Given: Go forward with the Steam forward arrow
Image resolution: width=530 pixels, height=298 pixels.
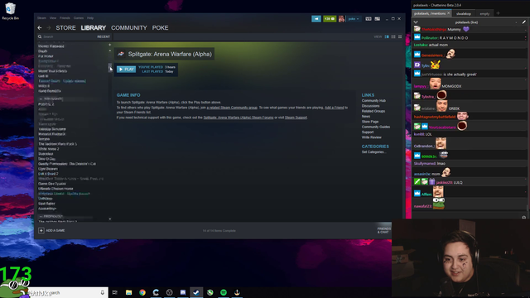Looking at the screenshot, I should (48, 27).
